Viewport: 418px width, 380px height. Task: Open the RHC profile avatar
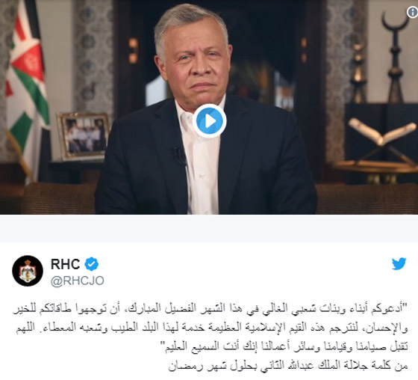(28, 271)
